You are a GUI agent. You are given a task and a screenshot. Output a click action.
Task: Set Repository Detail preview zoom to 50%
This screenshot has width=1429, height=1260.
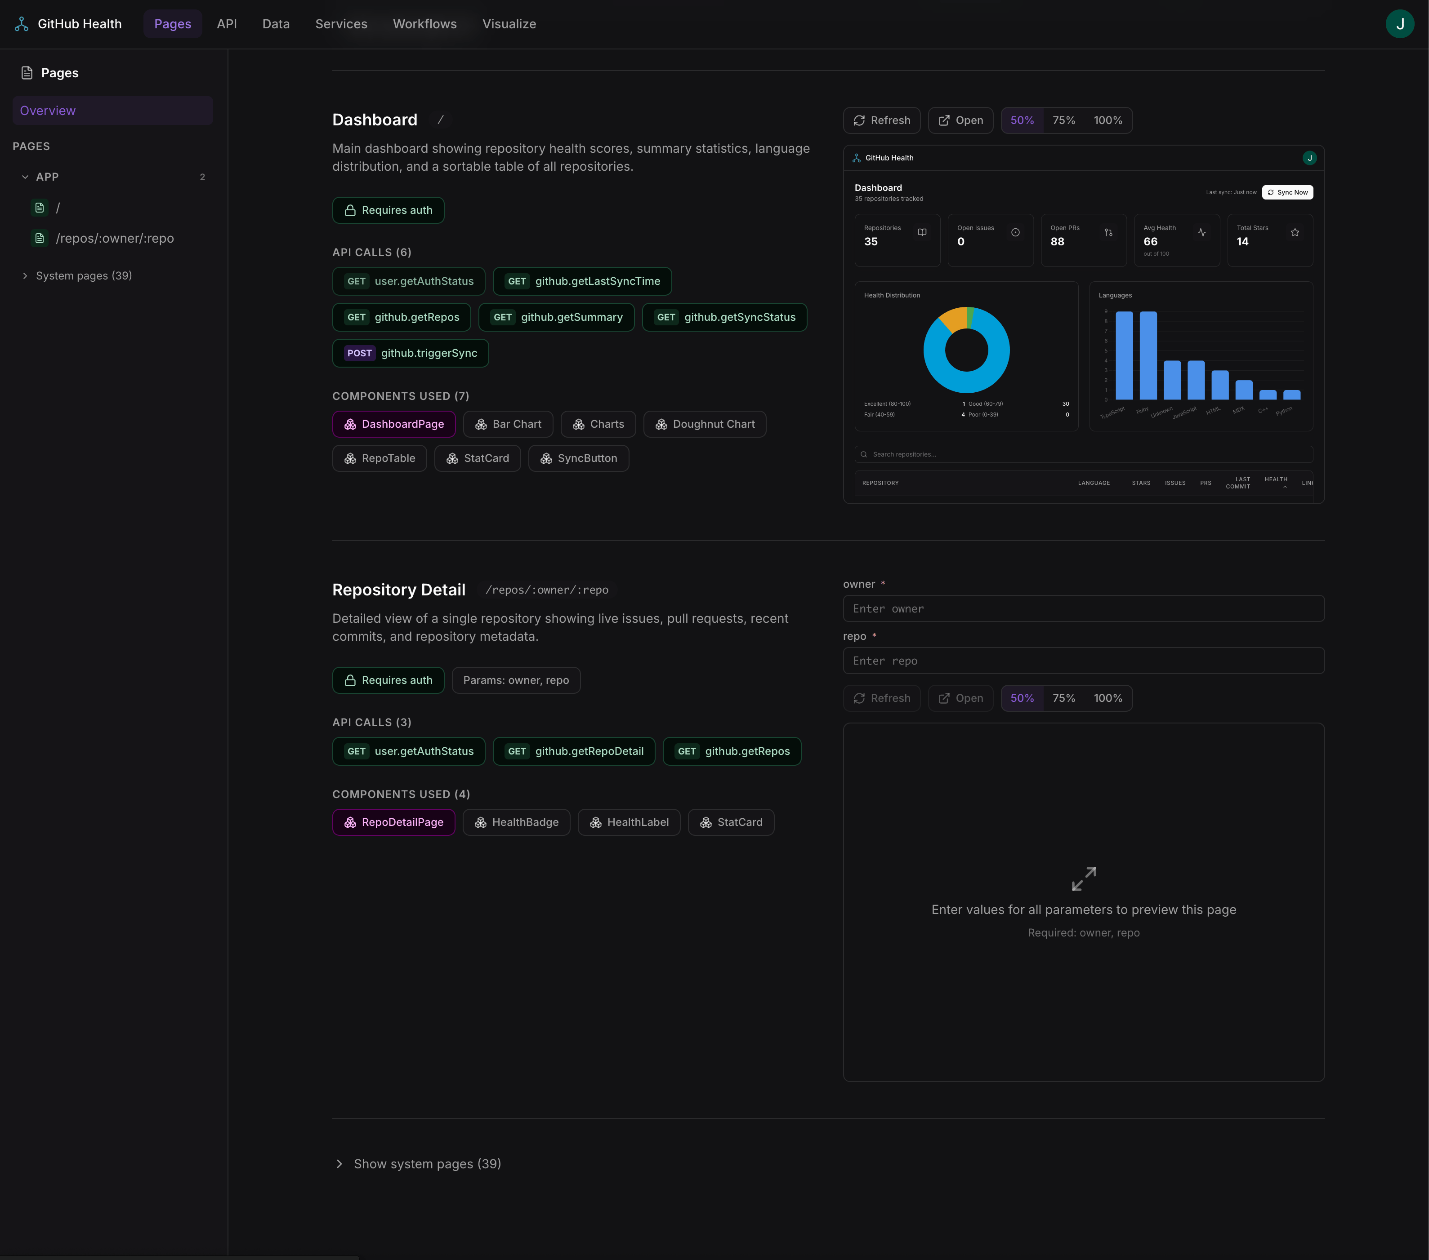1022,698
